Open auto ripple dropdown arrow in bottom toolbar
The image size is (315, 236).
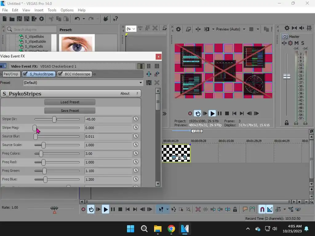click(x=285, y=210)
